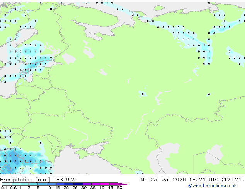
Task: Click the 25–30 mm dark navy legend swatch
Action: [78, 184]
